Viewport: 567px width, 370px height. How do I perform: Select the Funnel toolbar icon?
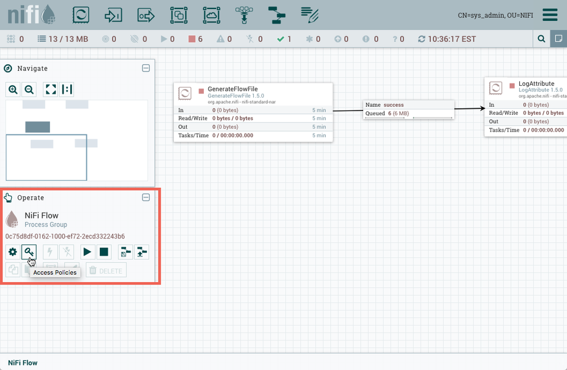244,15
